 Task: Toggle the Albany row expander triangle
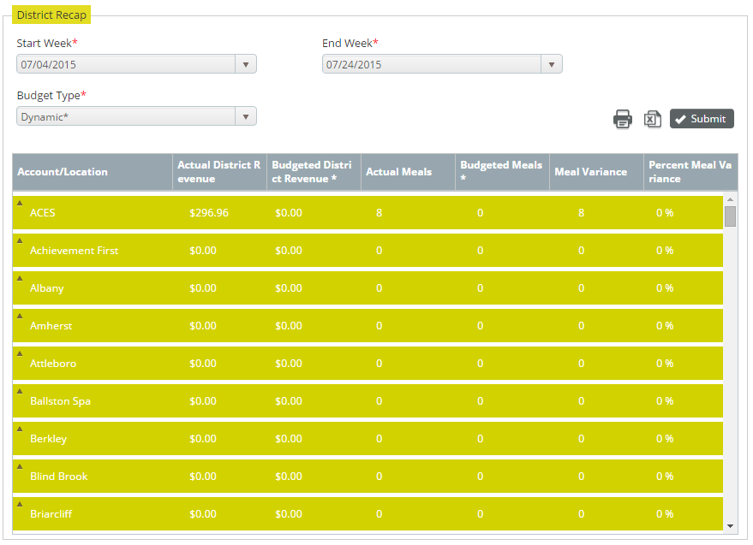click(x=20, y=277)
